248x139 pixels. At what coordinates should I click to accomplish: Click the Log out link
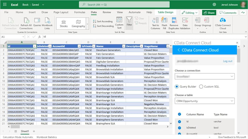[228, 61]
